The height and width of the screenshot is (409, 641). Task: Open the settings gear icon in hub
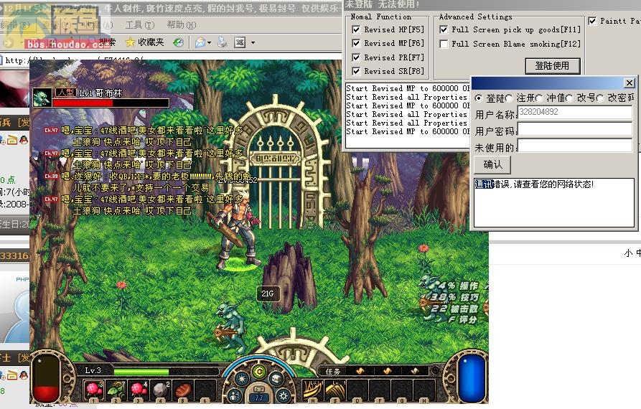[x=283, y=395]
